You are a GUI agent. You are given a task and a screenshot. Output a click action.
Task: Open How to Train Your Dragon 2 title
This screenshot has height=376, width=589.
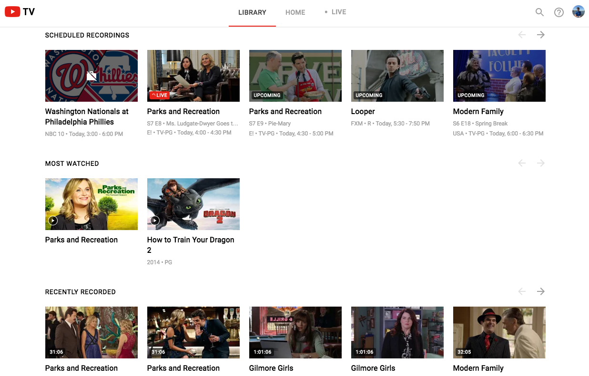pyautogui.click(x=191, y=245)
